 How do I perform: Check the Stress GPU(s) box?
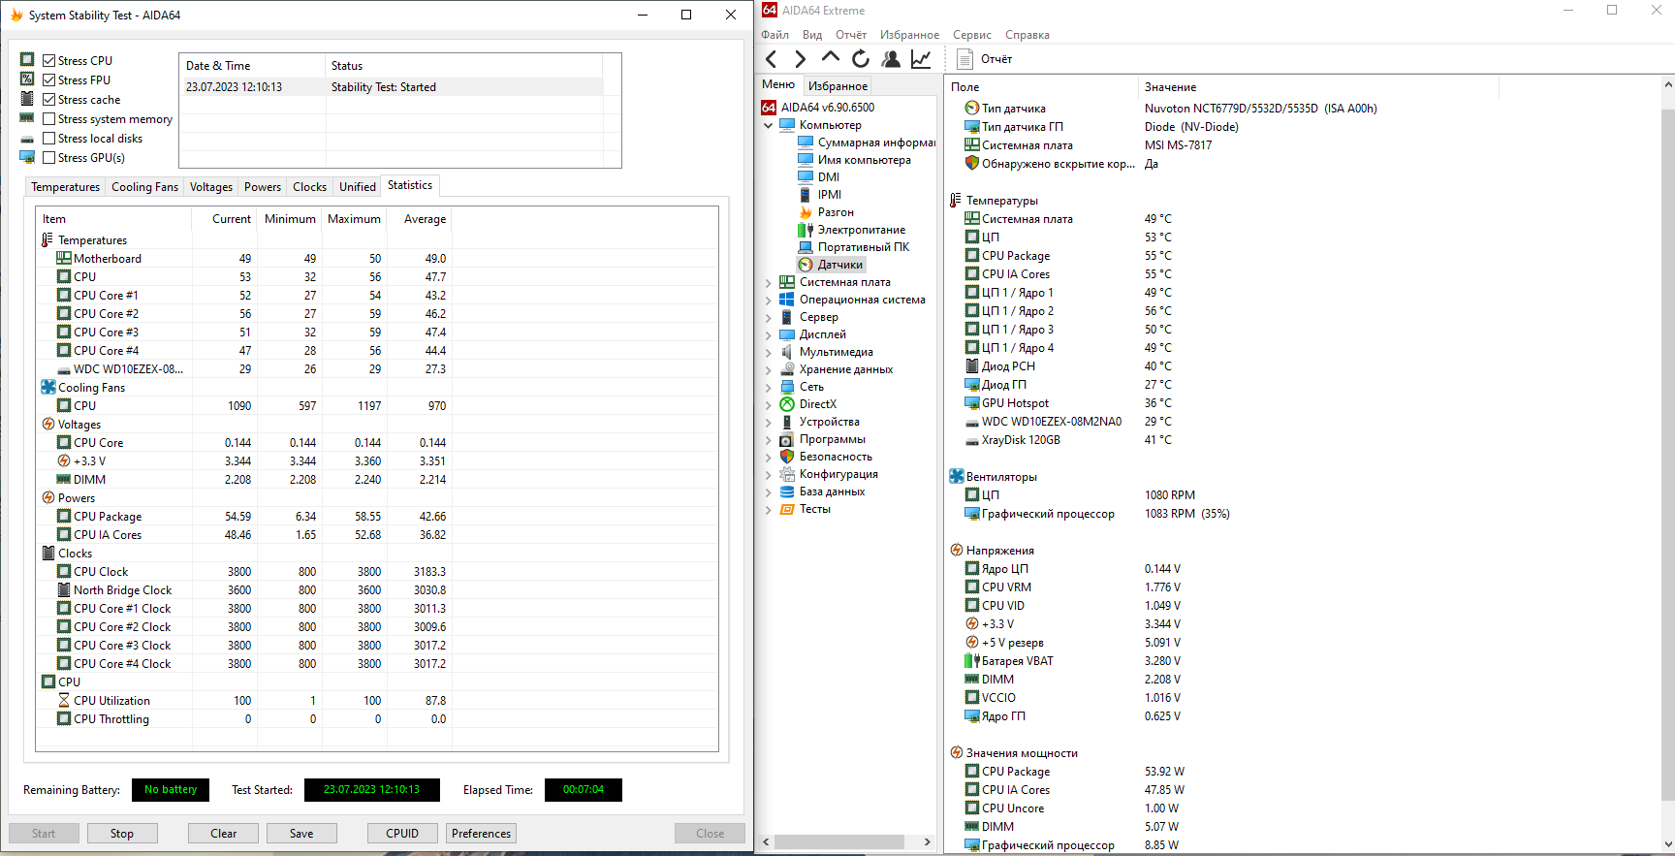click(x=49, y=158)
